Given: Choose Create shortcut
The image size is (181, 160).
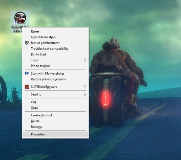Looking at the screenshot, I should point(55,115).
